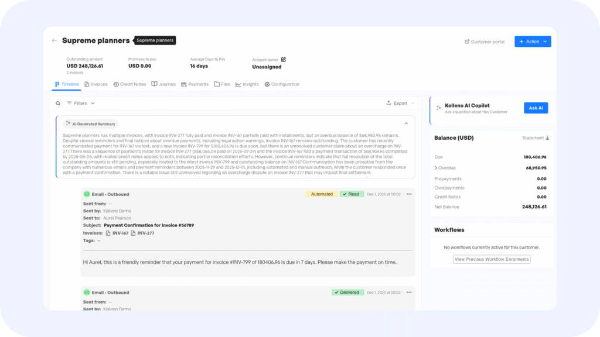Open the Customer portal link
Screen dimensions: 600x337
[x=485, y=42]
